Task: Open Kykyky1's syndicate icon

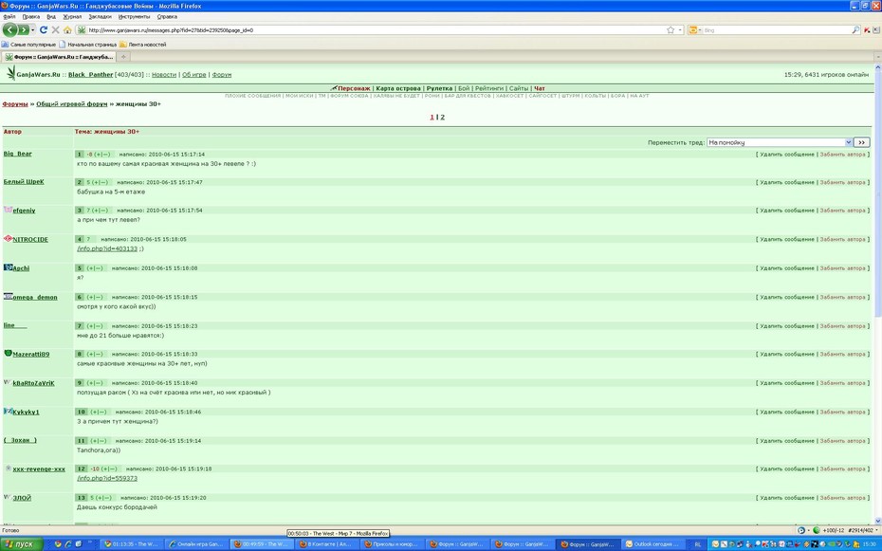Action: pyautogui.click(x=8, y=411)
